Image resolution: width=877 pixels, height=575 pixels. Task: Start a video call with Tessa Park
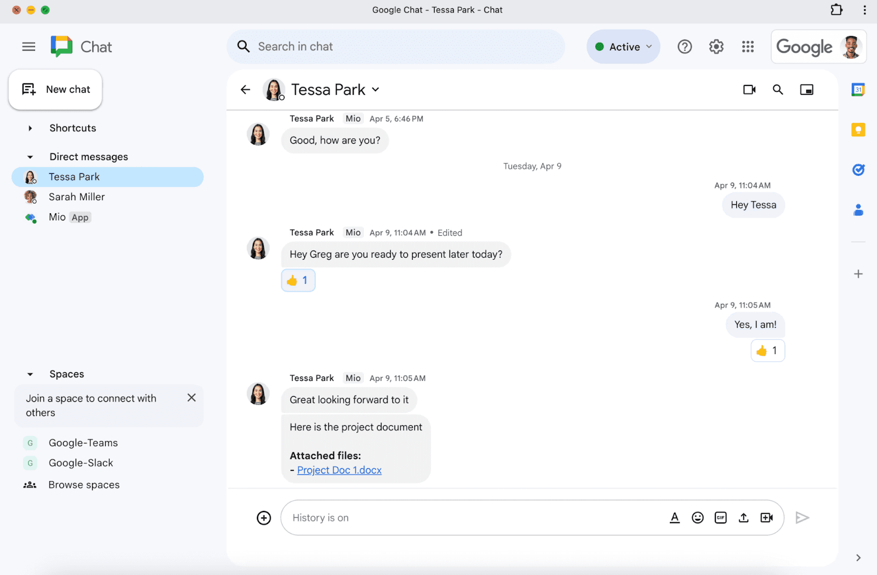(749, 89)
